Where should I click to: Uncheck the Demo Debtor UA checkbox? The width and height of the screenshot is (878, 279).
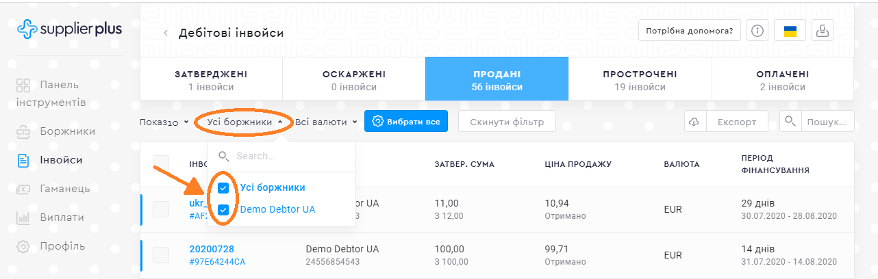point(223,210)
